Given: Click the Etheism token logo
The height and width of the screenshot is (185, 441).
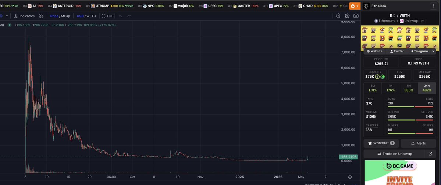Looking at the screenshot, I should [366, 6].
